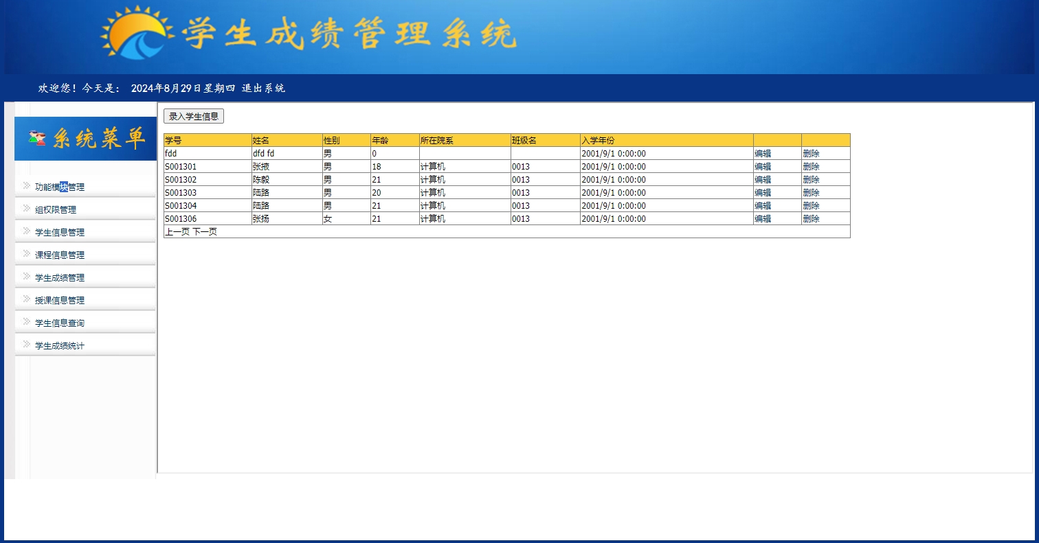This screenshot has height=543, width=1039.
Task: Delete student S001301 row
Action: pyautogui.click(x=811, y=166)
